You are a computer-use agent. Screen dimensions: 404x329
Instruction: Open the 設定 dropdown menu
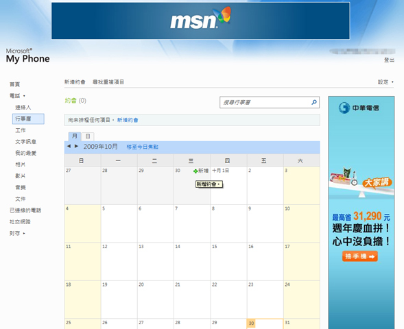[x=385, y=82]
